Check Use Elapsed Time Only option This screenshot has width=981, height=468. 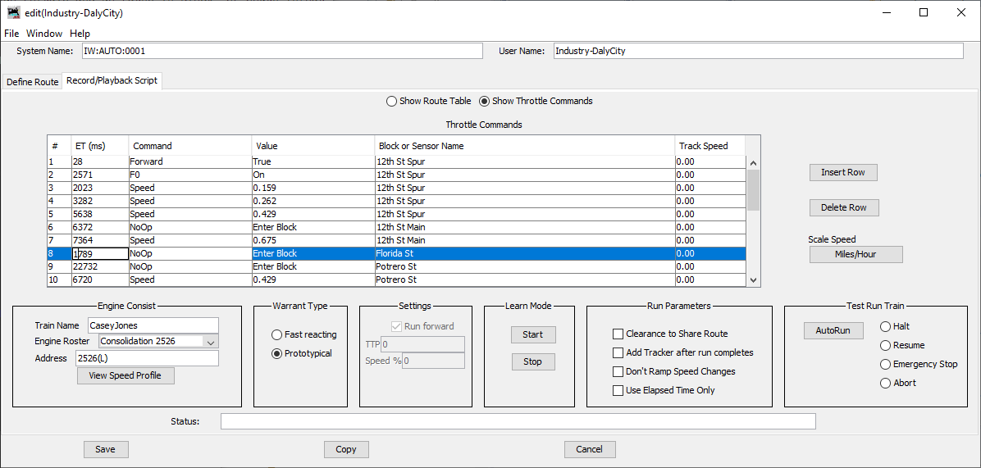click(618, 391)
